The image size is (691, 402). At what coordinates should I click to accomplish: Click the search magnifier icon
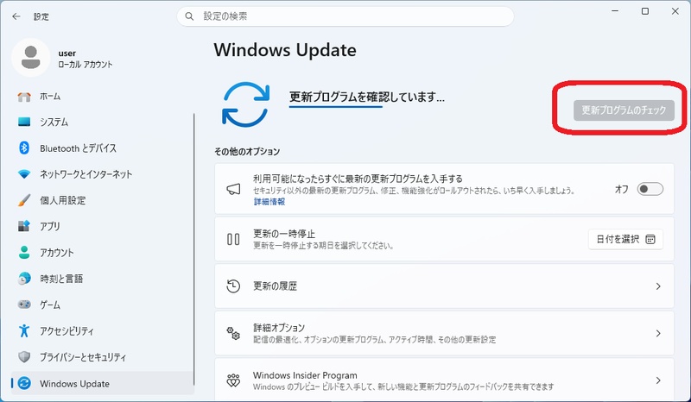(189, 16)
